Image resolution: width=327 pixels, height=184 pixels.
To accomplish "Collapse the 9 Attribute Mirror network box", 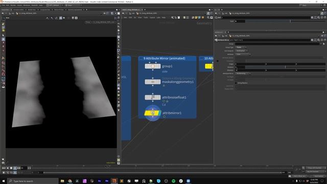I will pos(141,58).
